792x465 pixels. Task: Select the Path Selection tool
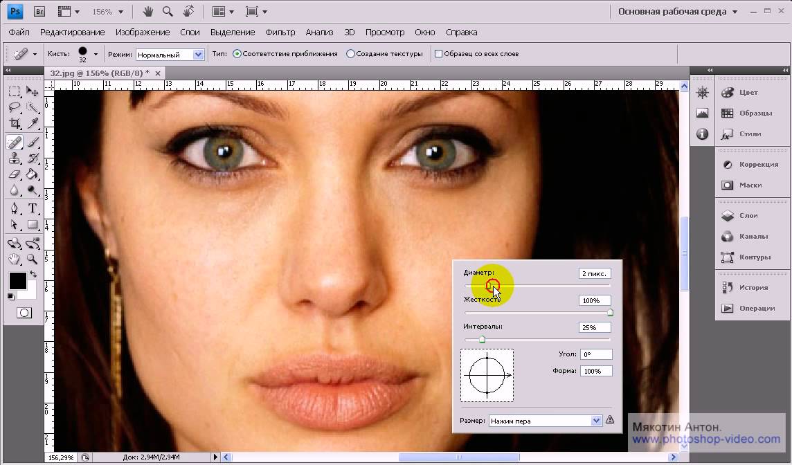click(14, 224)
